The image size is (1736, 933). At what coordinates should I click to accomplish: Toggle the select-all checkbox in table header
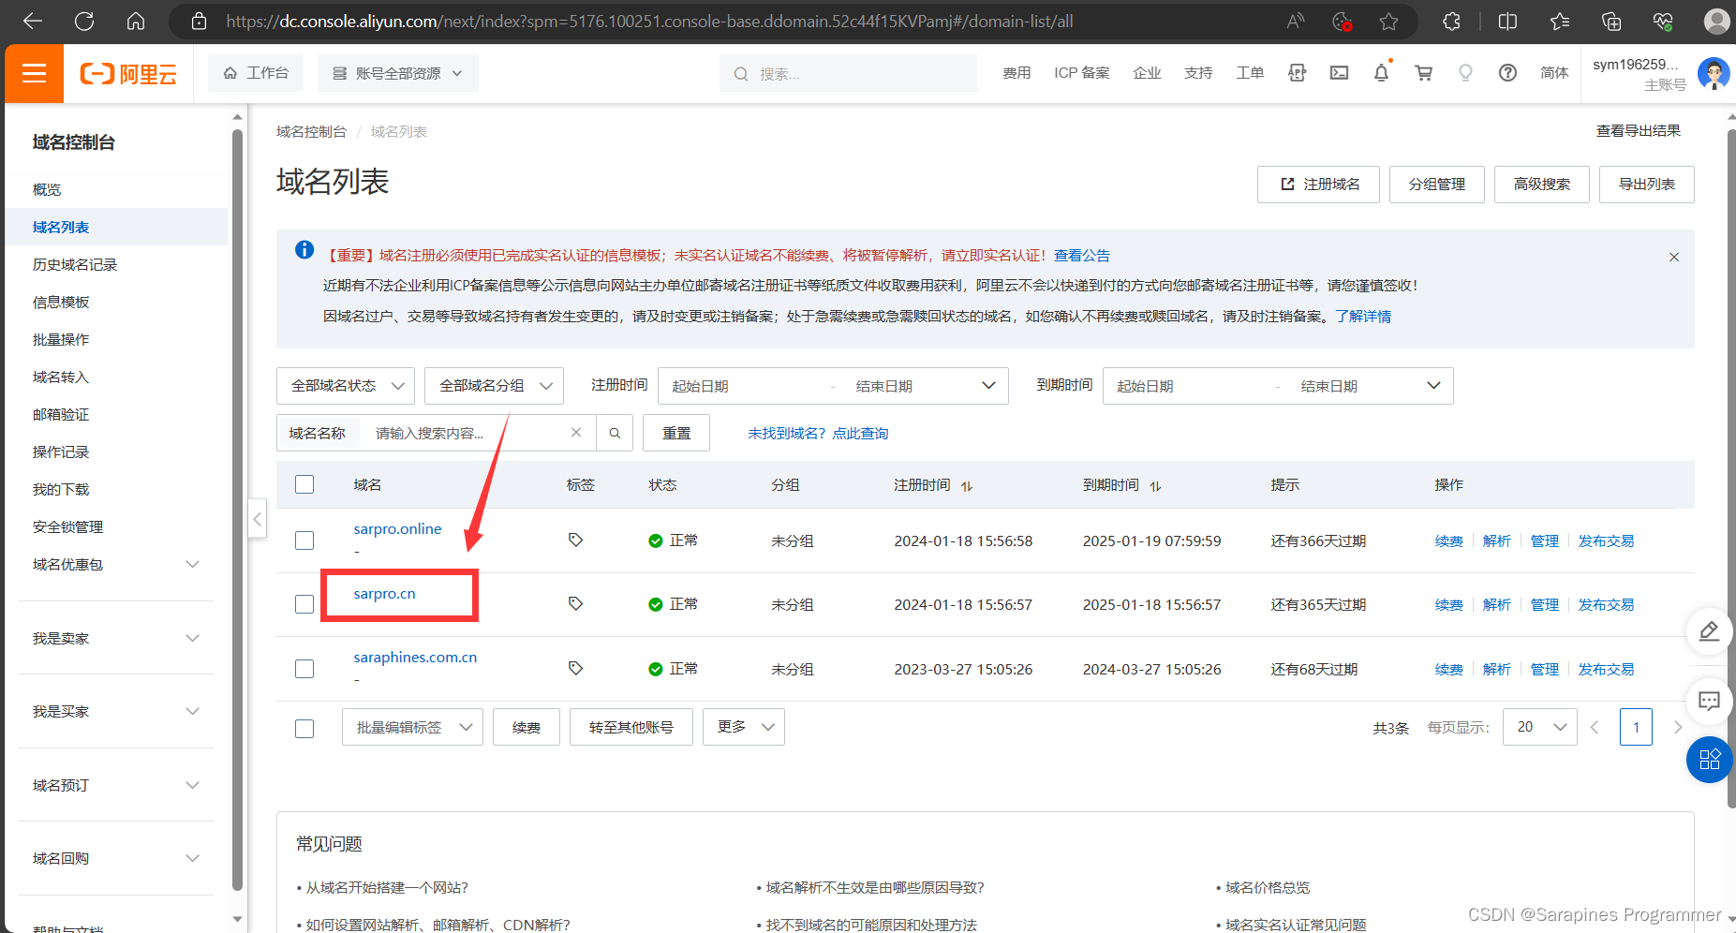pyautogui.click(x=304, y=484)
